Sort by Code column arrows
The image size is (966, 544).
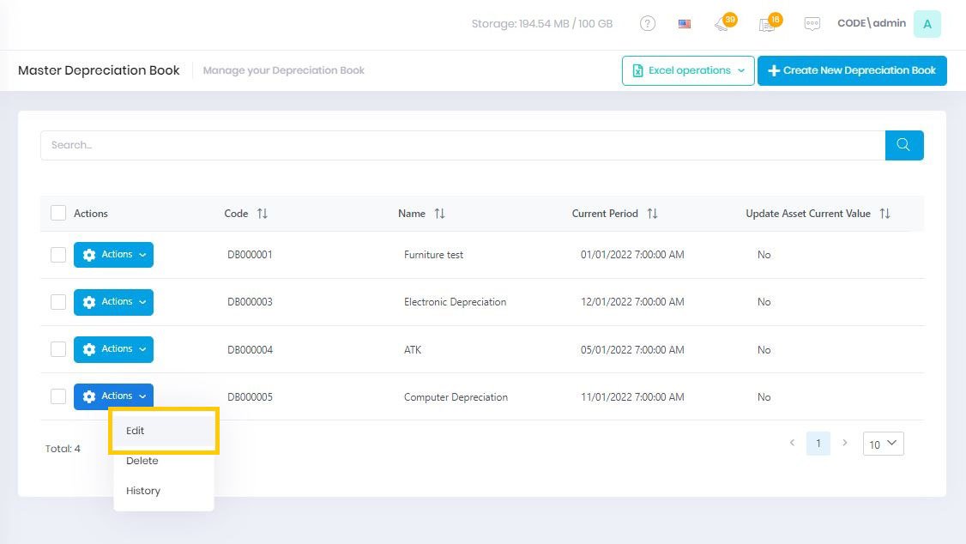coord(263,214)
